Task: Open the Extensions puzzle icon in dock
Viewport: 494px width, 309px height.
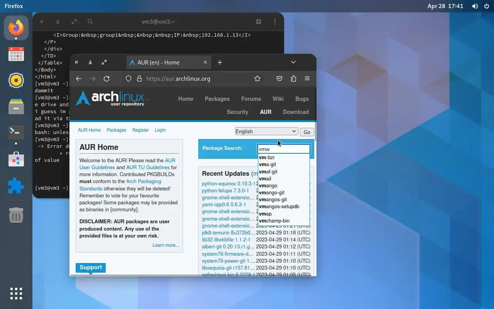Action: coord(16,185)
